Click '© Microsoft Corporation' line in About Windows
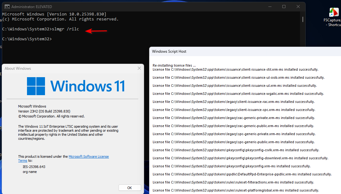This screenshot has width=341, height=194. click(51, 116)
